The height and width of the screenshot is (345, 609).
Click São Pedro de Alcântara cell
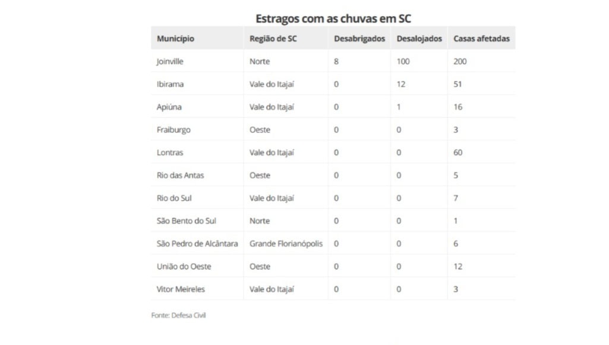[x=197, y=244]
